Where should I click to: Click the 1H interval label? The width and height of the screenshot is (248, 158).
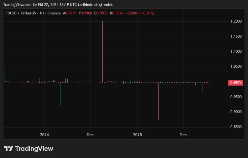pos(40,13)
